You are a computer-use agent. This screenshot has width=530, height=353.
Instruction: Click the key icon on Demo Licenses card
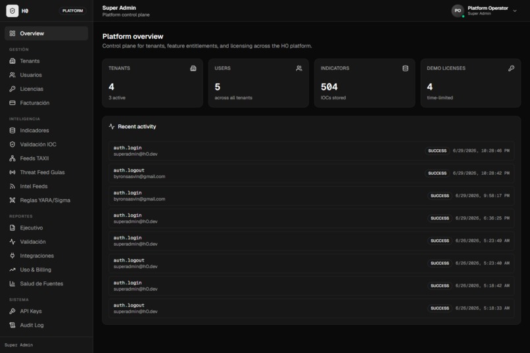[x=512, y=68]
